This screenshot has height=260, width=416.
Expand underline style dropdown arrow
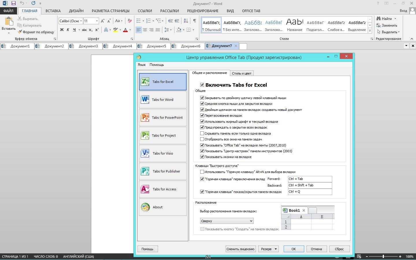(x=79, y=30)
